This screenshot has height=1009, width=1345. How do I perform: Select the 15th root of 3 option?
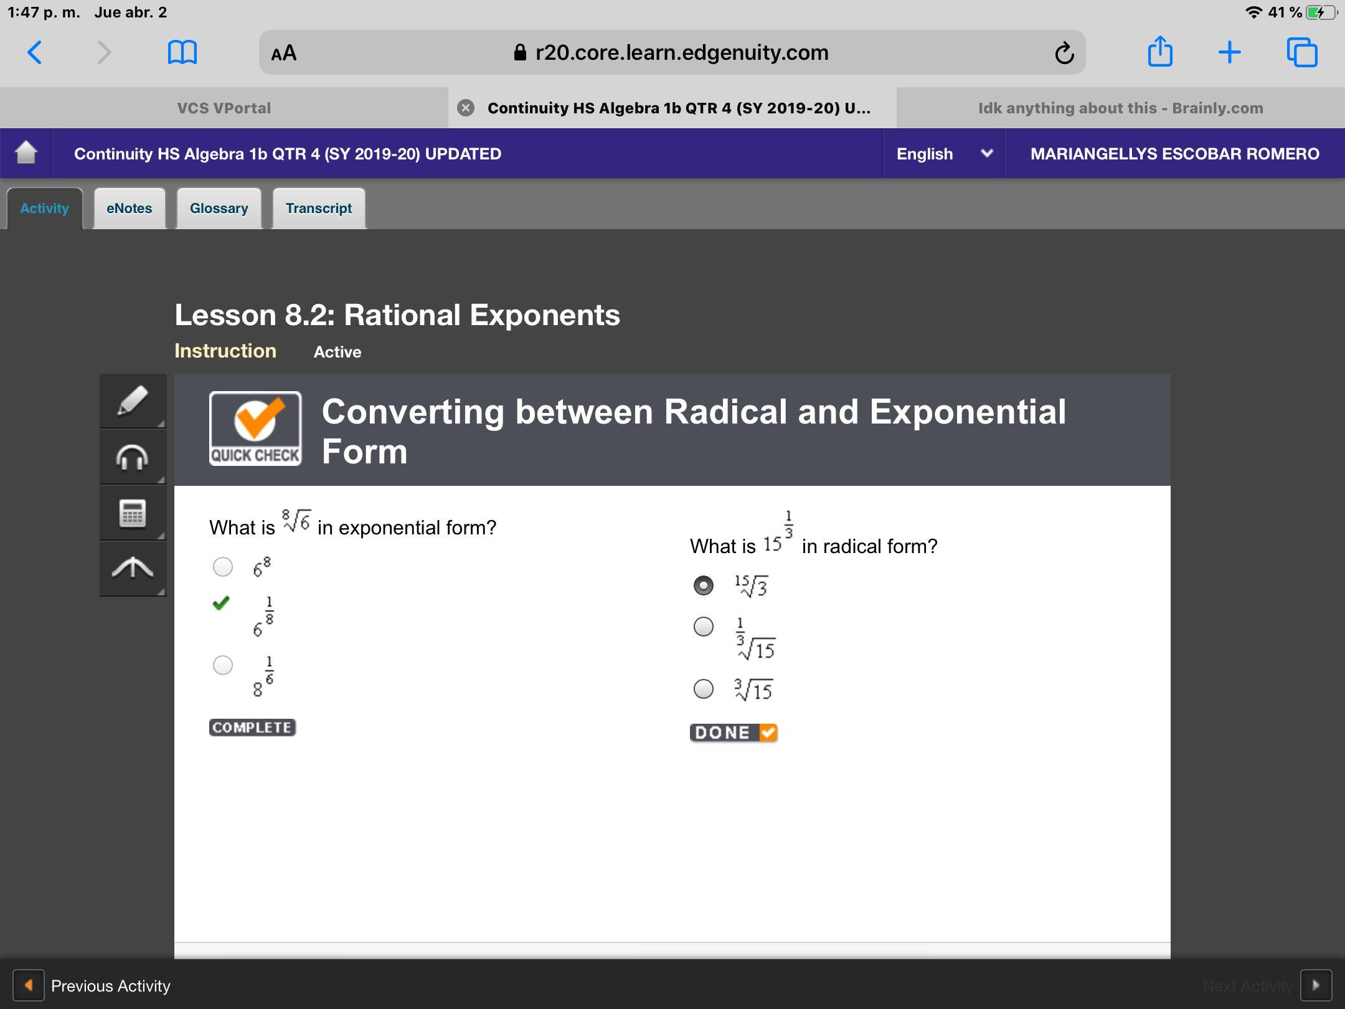click(x=704, y=585)
